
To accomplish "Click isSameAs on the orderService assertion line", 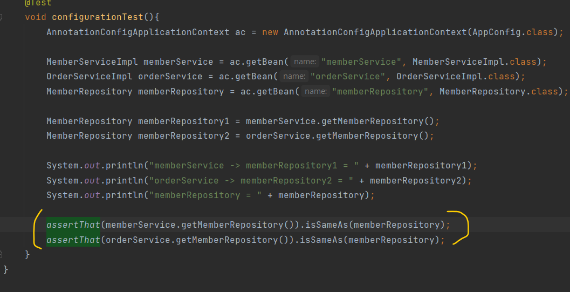I will 321,240.
